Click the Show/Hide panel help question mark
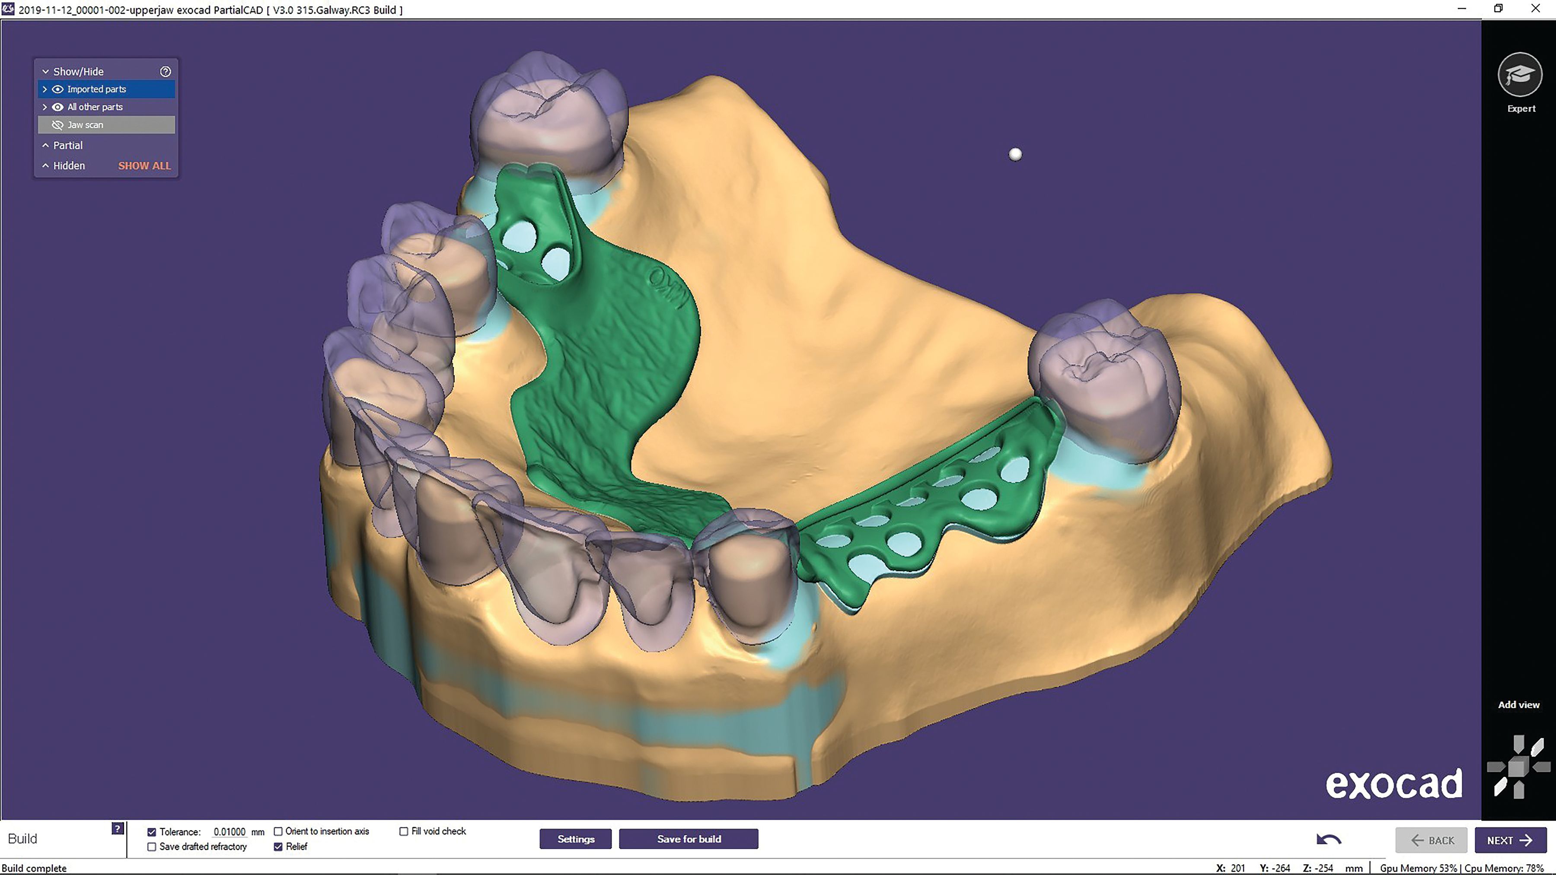 (166, 71)
